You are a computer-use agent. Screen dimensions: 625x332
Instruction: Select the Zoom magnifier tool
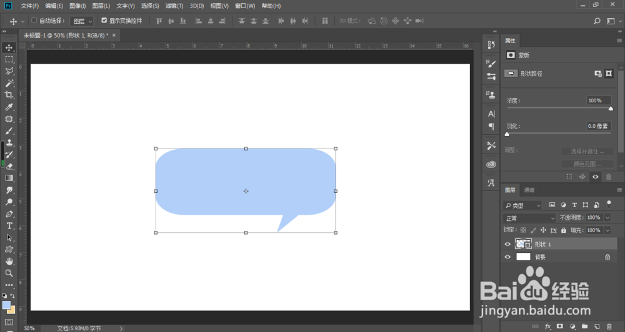tap(9, 273)
